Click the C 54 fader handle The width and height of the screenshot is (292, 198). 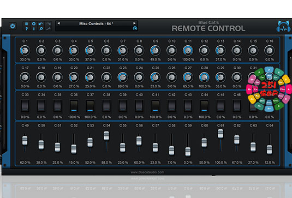[106, 136]
